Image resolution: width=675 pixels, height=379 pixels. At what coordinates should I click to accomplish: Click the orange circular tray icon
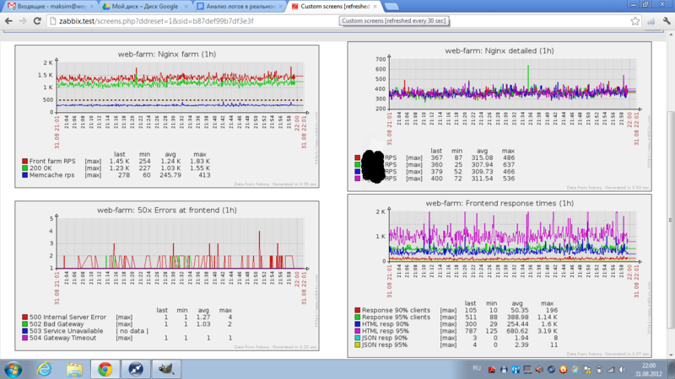click(x=563, y=370)
